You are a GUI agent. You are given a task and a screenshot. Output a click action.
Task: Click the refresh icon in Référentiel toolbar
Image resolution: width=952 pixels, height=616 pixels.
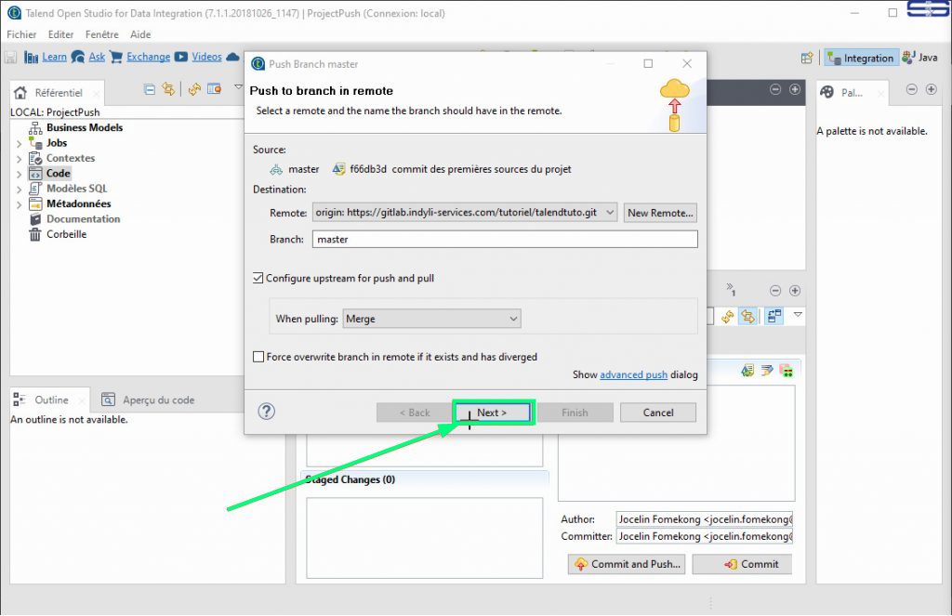click(193, 89)
